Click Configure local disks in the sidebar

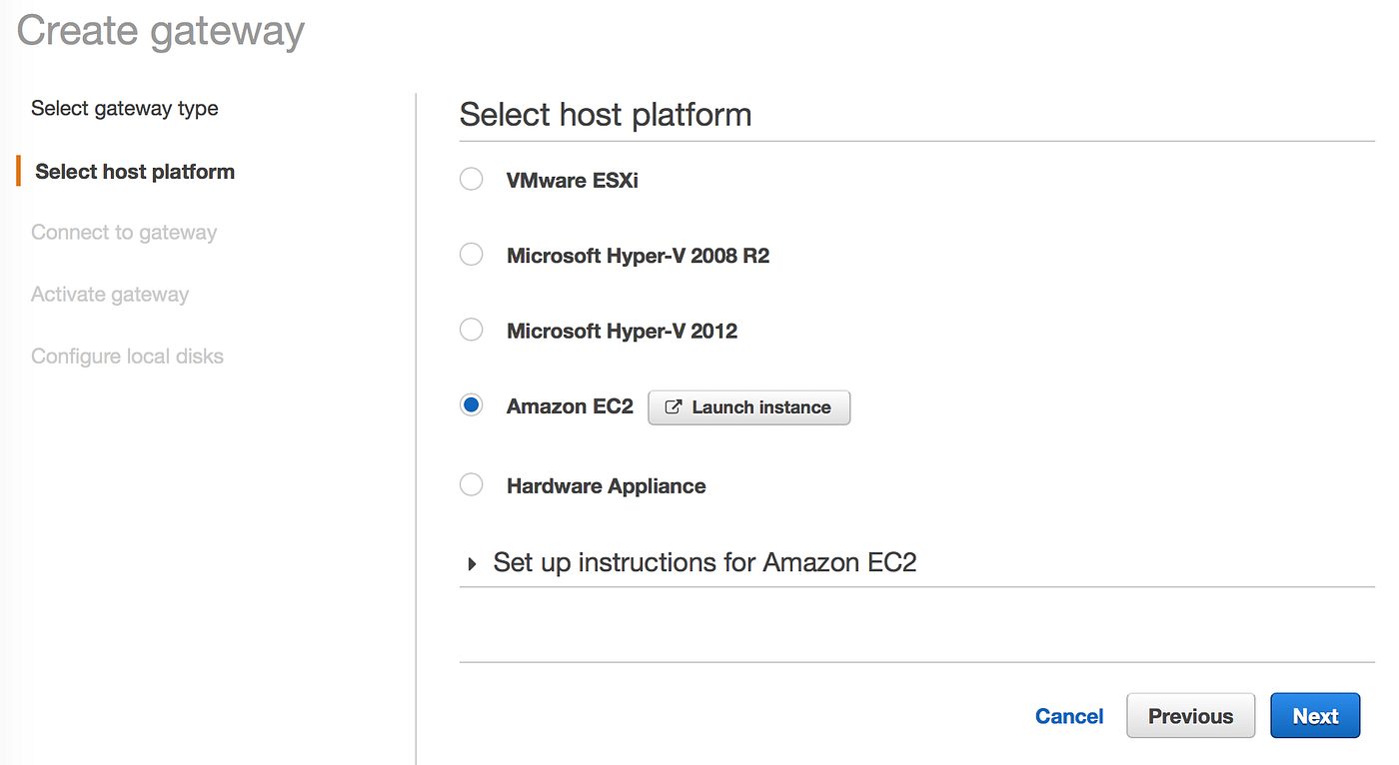[127, 356]
